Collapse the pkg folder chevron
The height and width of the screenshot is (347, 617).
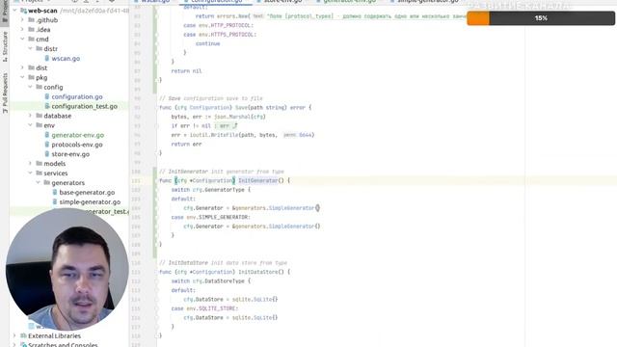pos(22,77)
